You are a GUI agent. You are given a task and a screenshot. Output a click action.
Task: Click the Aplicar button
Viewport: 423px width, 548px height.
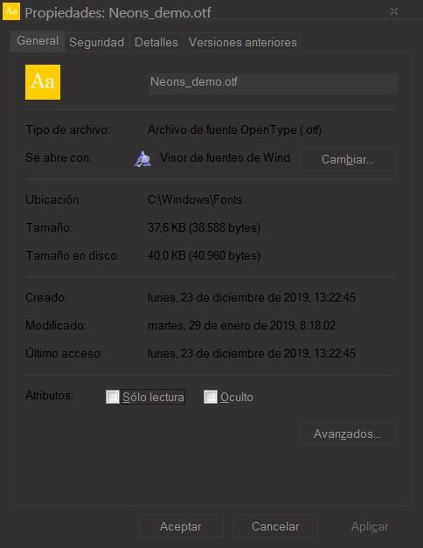click(x=370, y=526)
